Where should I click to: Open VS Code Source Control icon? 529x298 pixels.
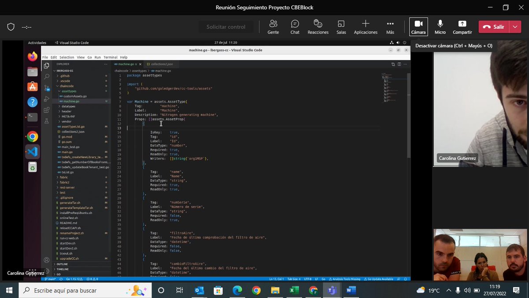[46, 88]
